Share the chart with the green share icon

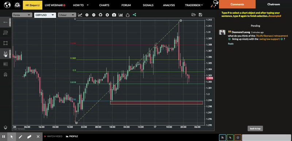pos(134,15)
